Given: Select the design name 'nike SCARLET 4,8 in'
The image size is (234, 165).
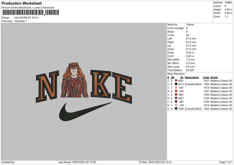Looking at the screenshot, I should (x=26, y=18).
